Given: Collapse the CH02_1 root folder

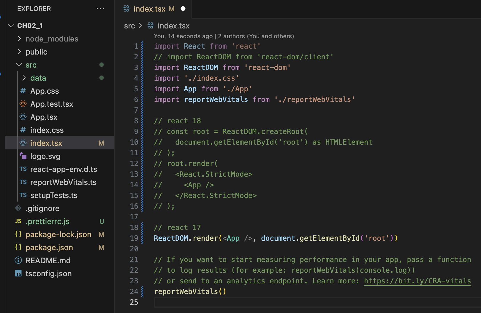Looking at the screenshot, I should click(x=11, y=26).
